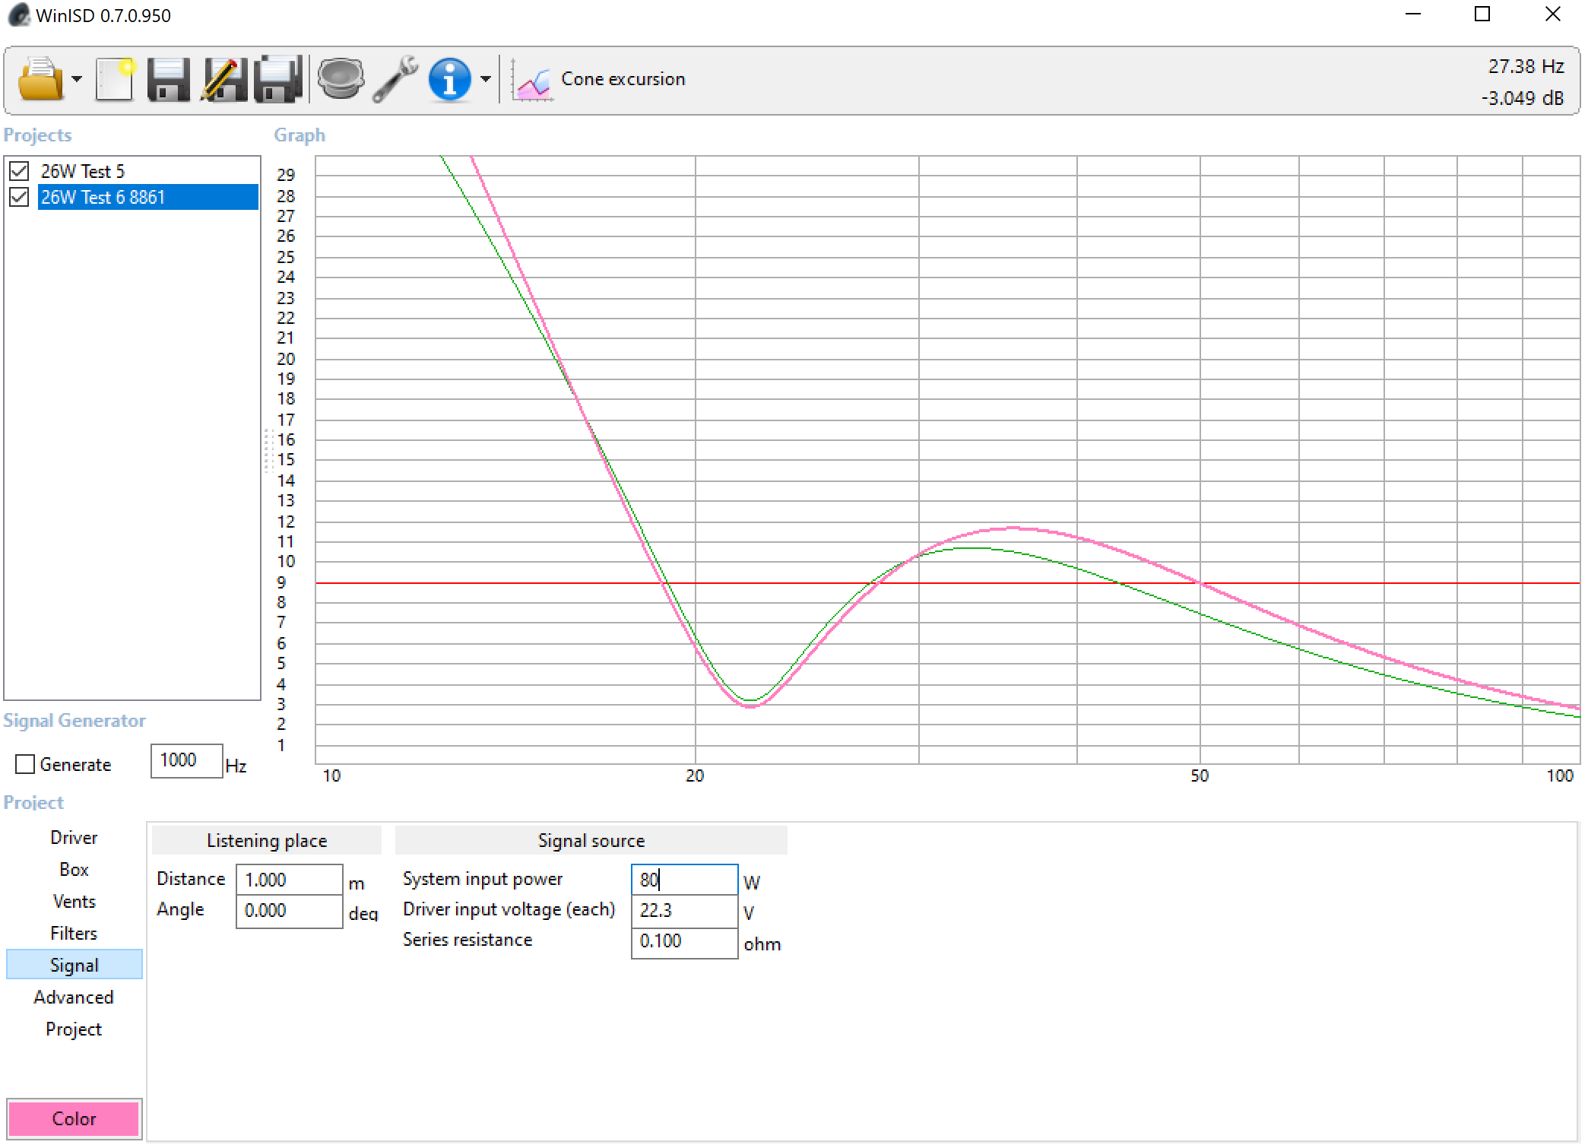
Task: Click the signal generator frequency field
Action: click(186, 760)
